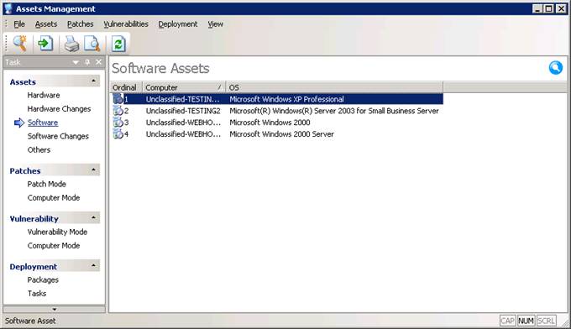
Task: Open Print Preview from toolbar
Action: (x=92, y=44)
